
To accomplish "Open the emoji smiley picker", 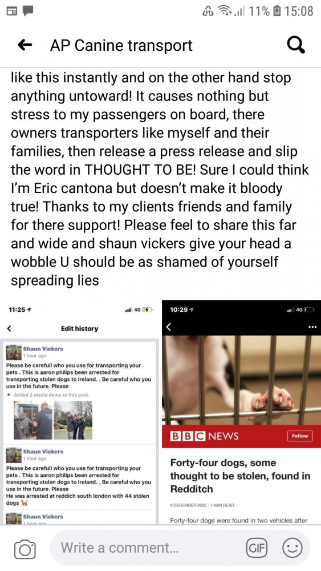I will 292,548.
